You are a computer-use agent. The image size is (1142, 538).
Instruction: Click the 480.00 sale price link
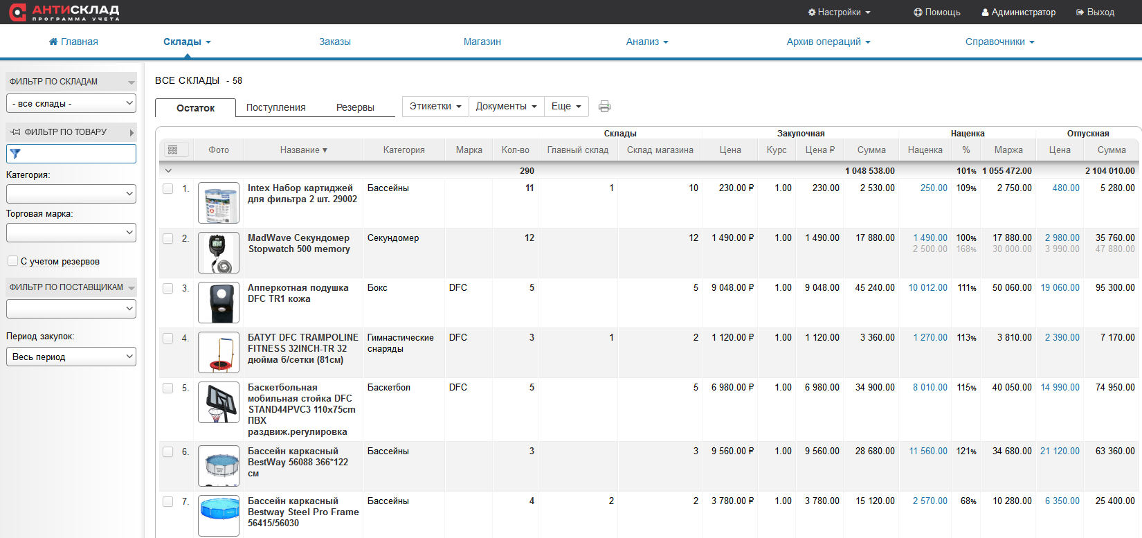point(1066,188)
